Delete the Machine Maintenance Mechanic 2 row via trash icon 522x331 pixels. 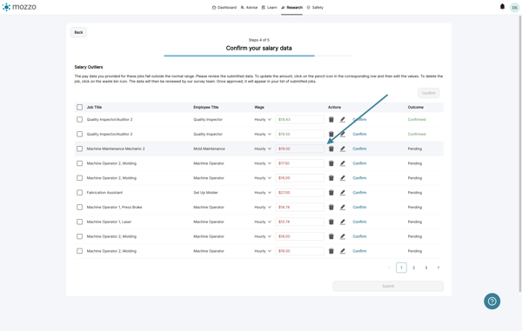pos(331,149)
